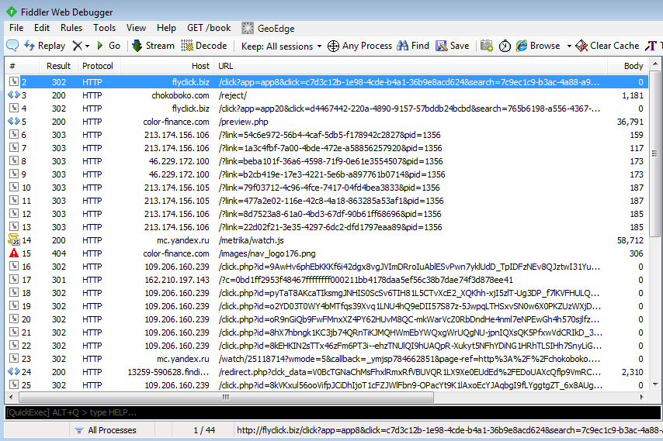Screen dimensions: 663x441
Task: Click the GeoEdge menu button
Action: tap(269, 29)
